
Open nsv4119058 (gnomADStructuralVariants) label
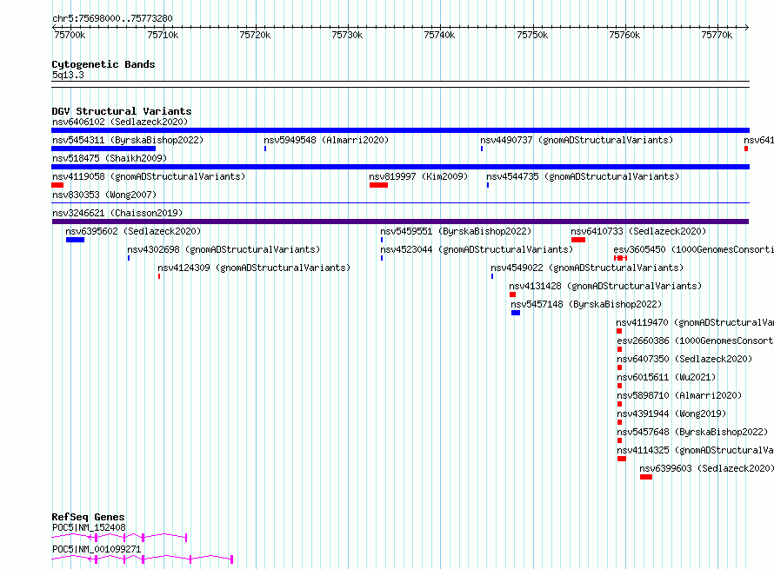tap(149, 176)
